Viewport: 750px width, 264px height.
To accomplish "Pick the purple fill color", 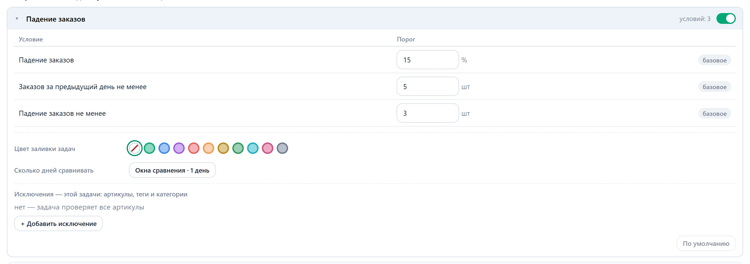I will click(179, 148).
